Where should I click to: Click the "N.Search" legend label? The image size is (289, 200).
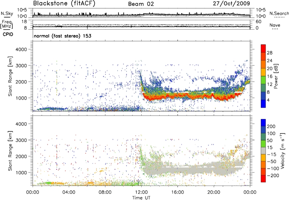tap(279, 13)
